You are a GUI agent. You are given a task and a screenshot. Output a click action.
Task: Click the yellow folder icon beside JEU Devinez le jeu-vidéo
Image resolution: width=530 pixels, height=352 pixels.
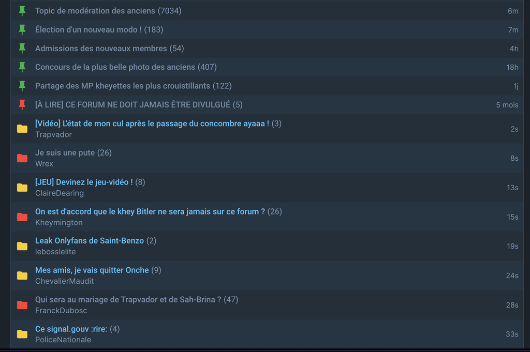22,187
